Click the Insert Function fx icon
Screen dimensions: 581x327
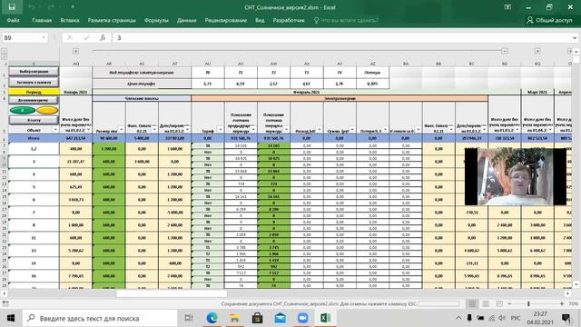(103, 38)
